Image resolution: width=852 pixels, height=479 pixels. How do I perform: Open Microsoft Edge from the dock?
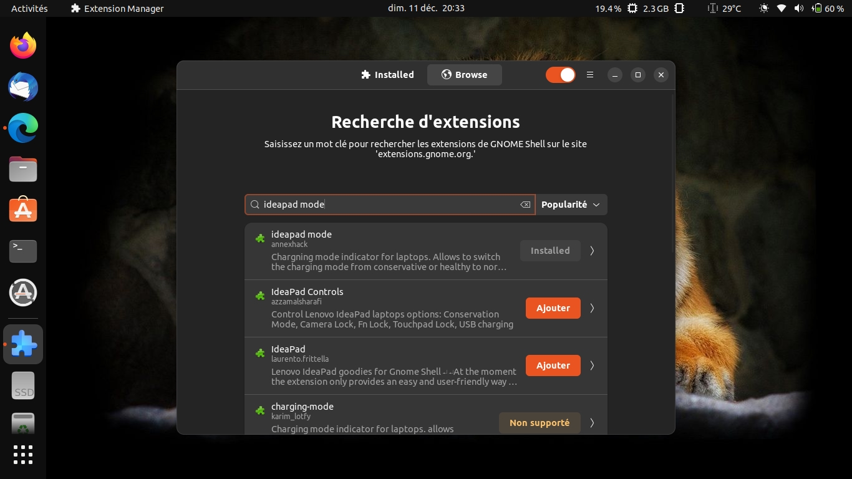(x=23, y=128)
